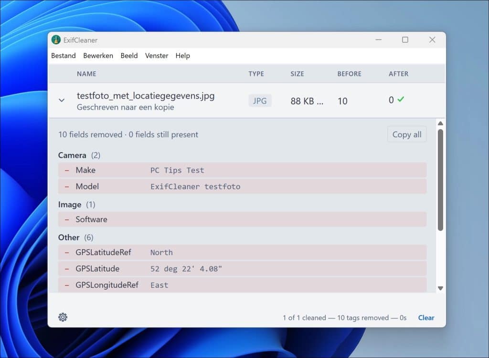Click the minus icon beside GPSLongitudeRef

tap(67, 285)
